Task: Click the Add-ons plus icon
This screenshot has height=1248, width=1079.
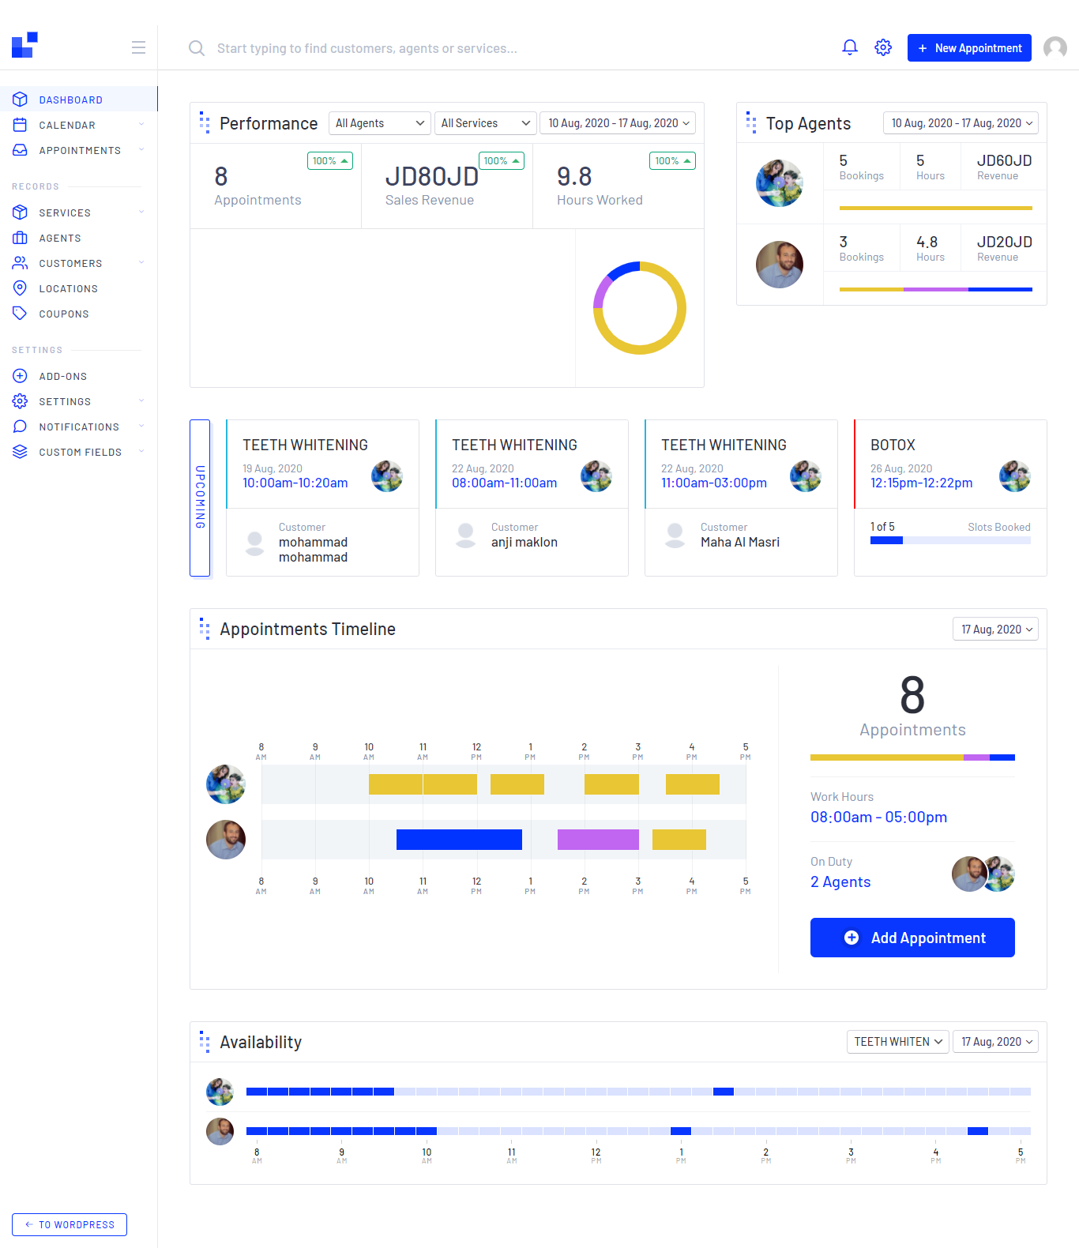Action: click(21, 376)
